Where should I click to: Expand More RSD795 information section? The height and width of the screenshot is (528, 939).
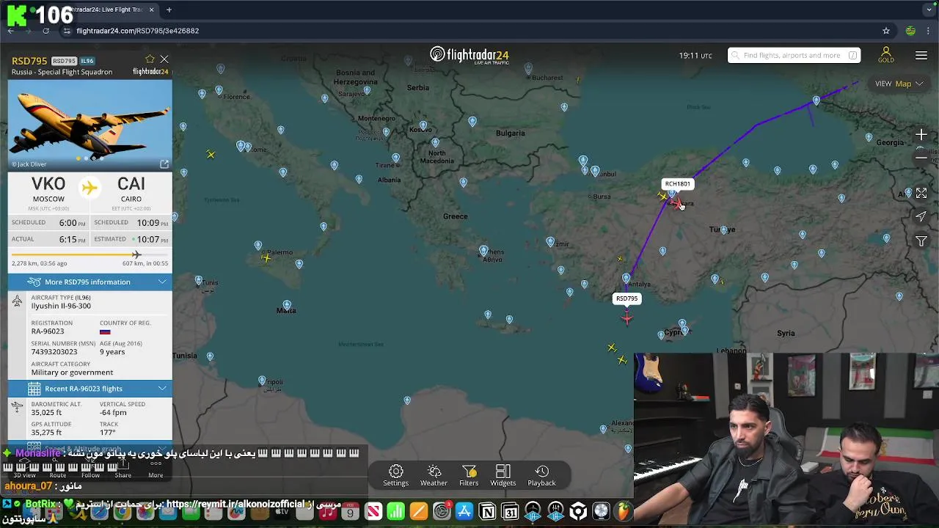pyautogui.click(x=90, y=282)
